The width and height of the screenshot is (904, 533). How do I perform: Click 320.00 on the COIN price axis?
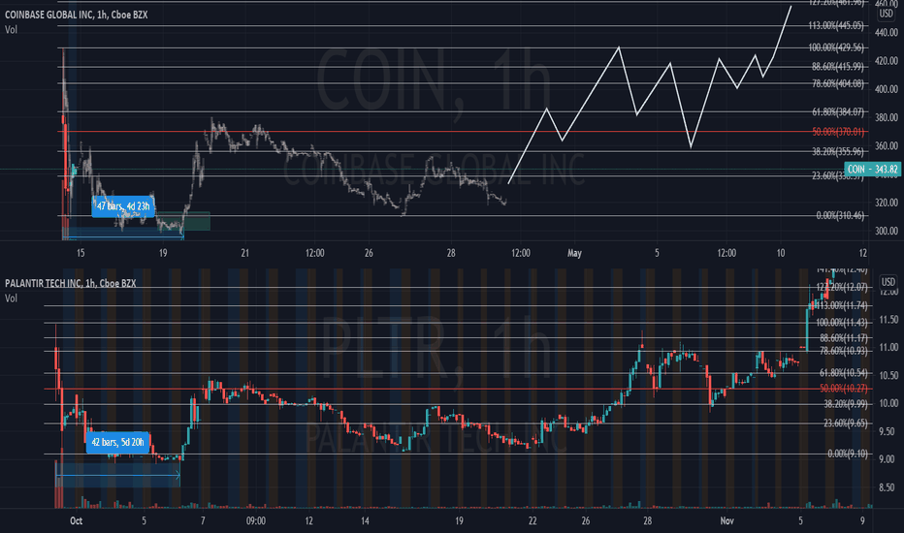[x=887, y=203]
